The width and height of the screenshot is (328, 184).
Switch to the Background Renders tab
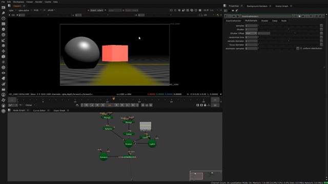[x=257, y=6]
